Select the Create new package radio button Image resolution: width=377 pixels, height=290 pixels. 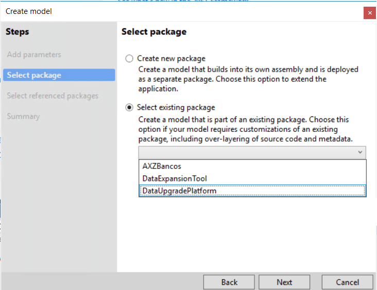(x=129, y=59)
